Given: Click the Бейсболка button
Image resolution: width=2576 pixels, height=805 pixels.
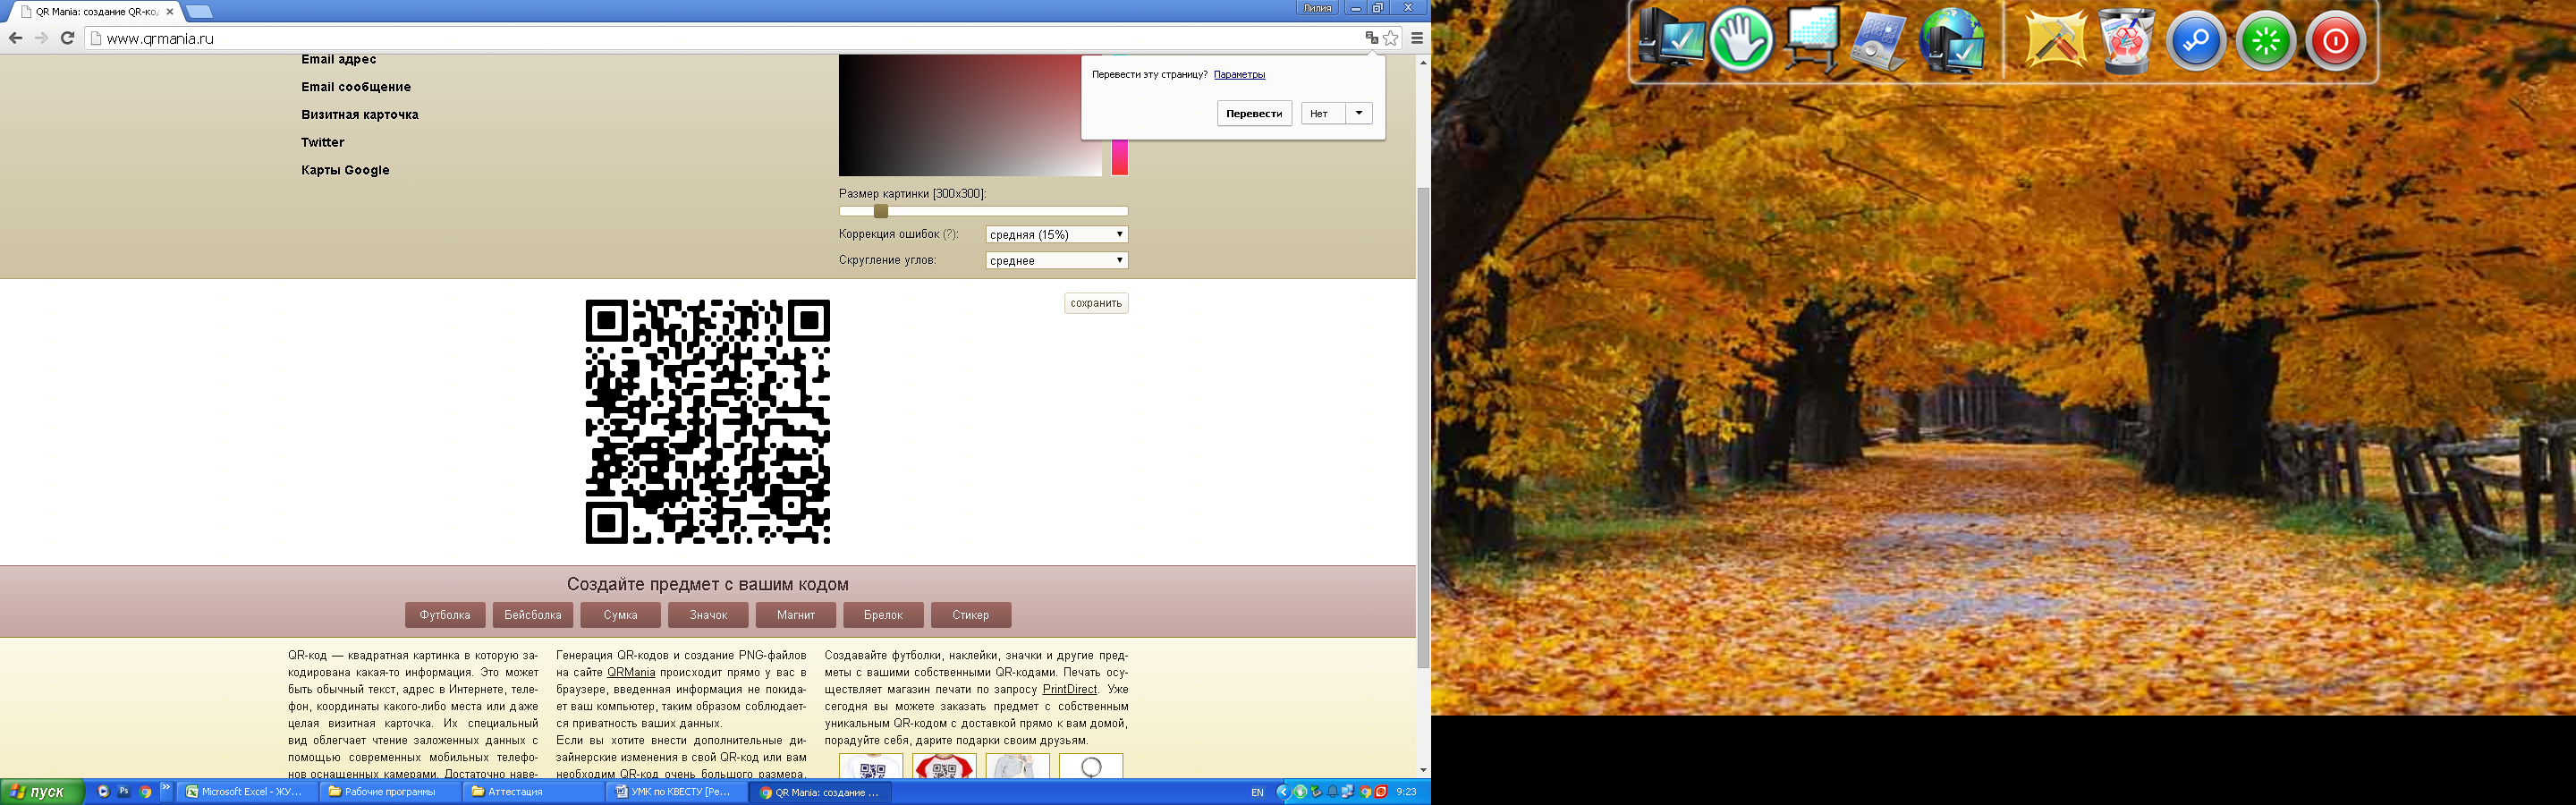Looking at the screenshot, I should tap(533, 615).
